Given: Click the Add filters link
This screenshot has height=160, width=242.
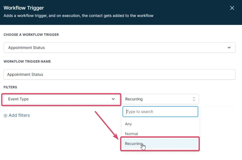Looking at the screenshot, I should 19,115.
